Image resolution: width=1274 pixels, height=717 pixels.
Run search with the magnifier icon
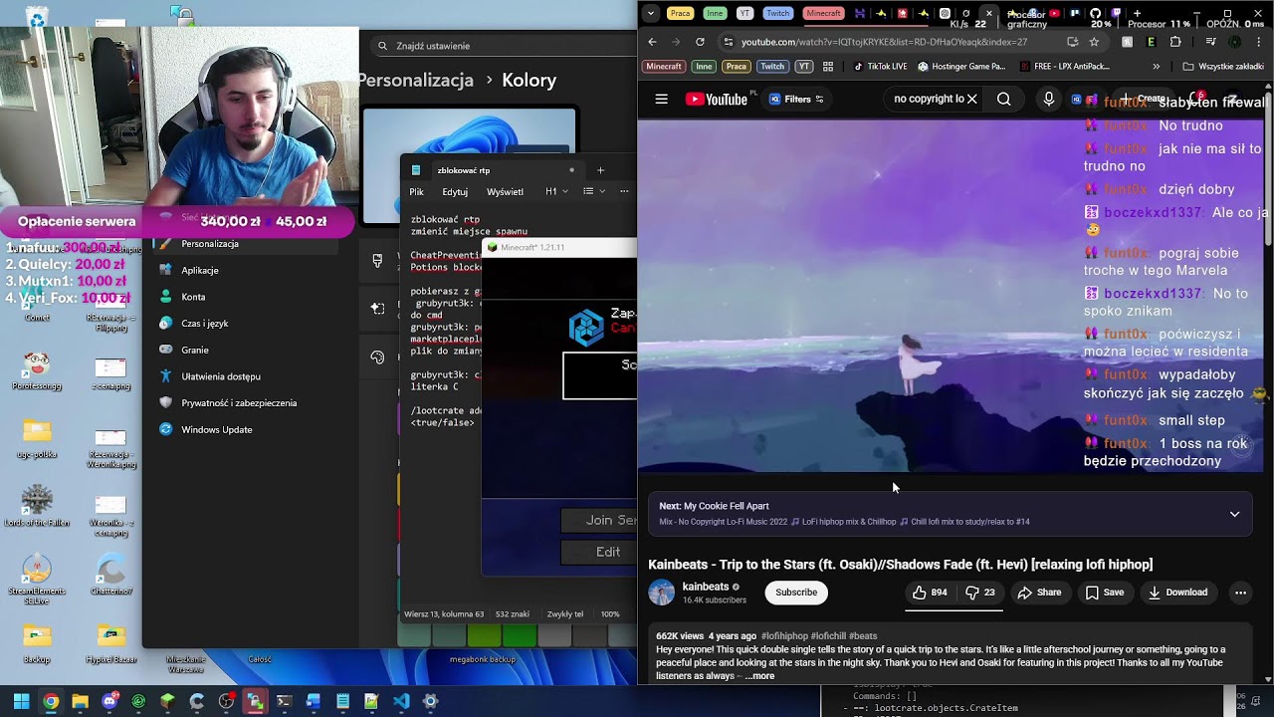1004,99
